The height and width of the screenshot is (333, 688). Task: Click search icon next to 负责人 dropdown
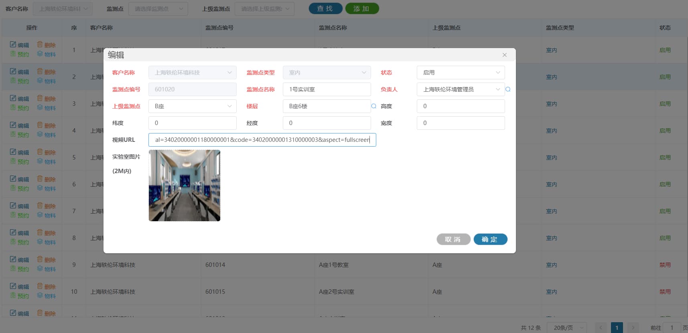pyautogui.click(x=508, y=89)
